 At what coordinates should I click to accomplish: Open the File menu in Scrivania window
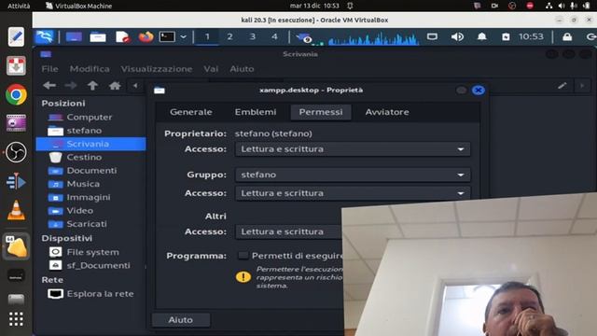(49, 69)
